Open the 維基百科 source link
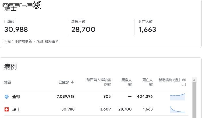Image resolution: width=206 pixels, height=118 pixels. [52, 41]
